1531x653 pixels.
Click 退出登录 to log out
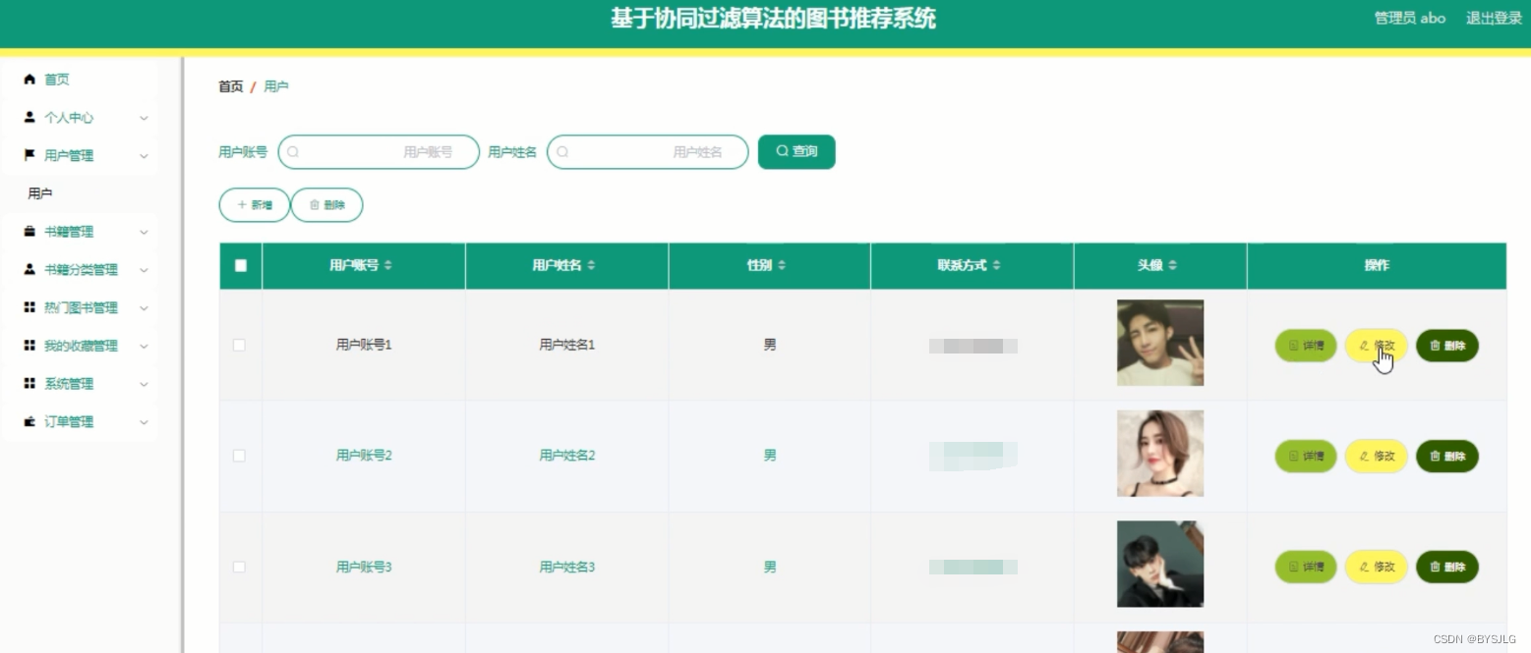click(x=1493, y=17)
